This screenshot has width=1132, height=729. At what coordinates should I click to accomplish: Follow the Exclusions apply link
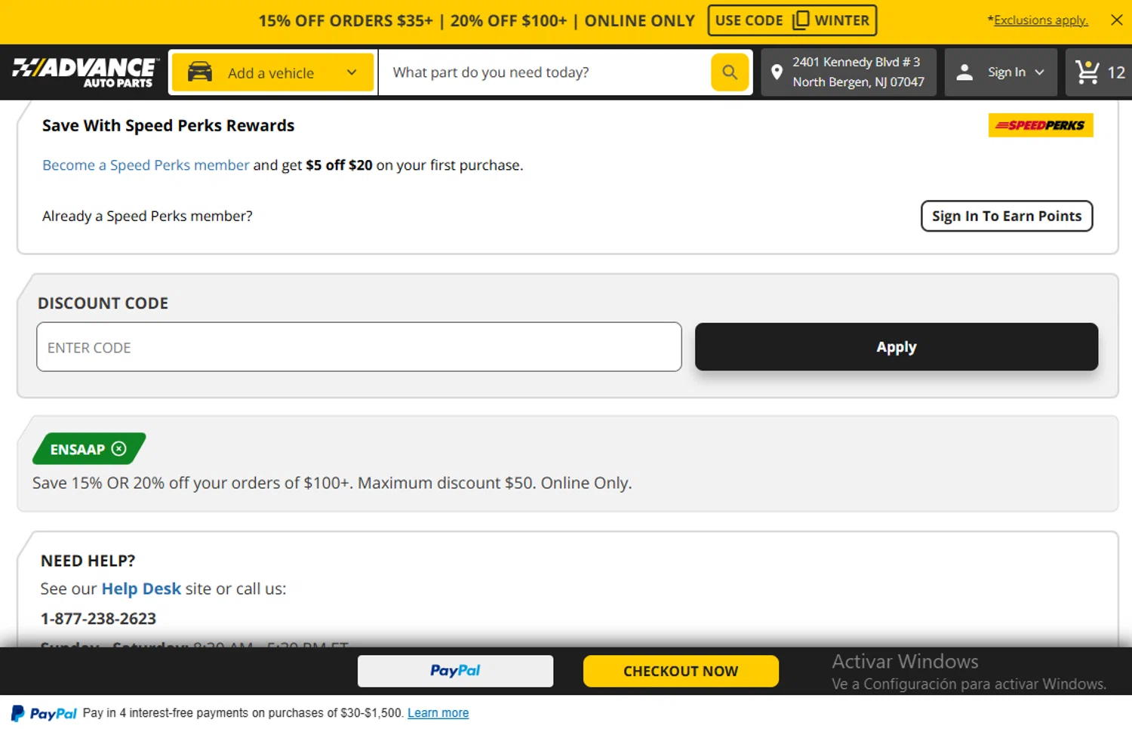pyautogui.click(x=1041, y=20)
